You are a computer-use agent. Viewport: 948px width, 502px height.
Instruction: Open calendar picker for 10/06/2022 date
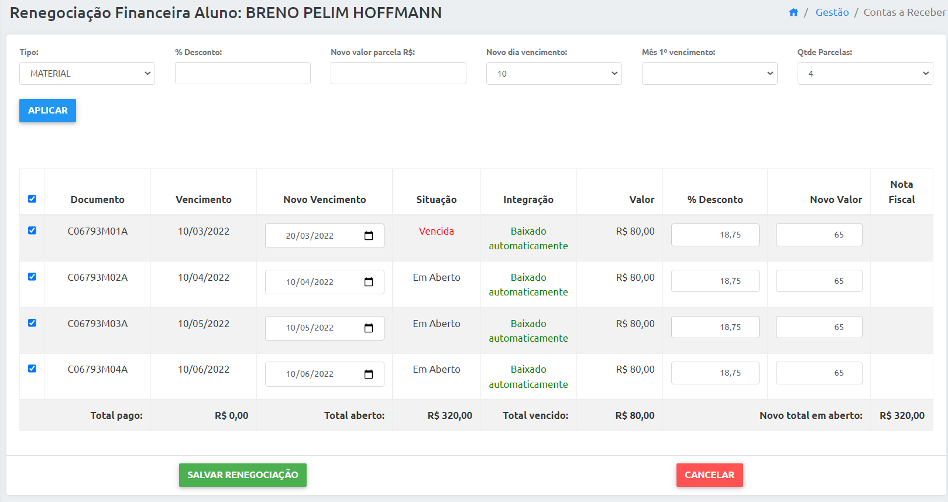pos(369,374)
